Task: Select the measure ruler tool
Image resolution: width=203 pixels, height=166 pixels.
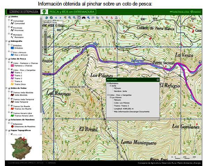Action: (102, 17)
